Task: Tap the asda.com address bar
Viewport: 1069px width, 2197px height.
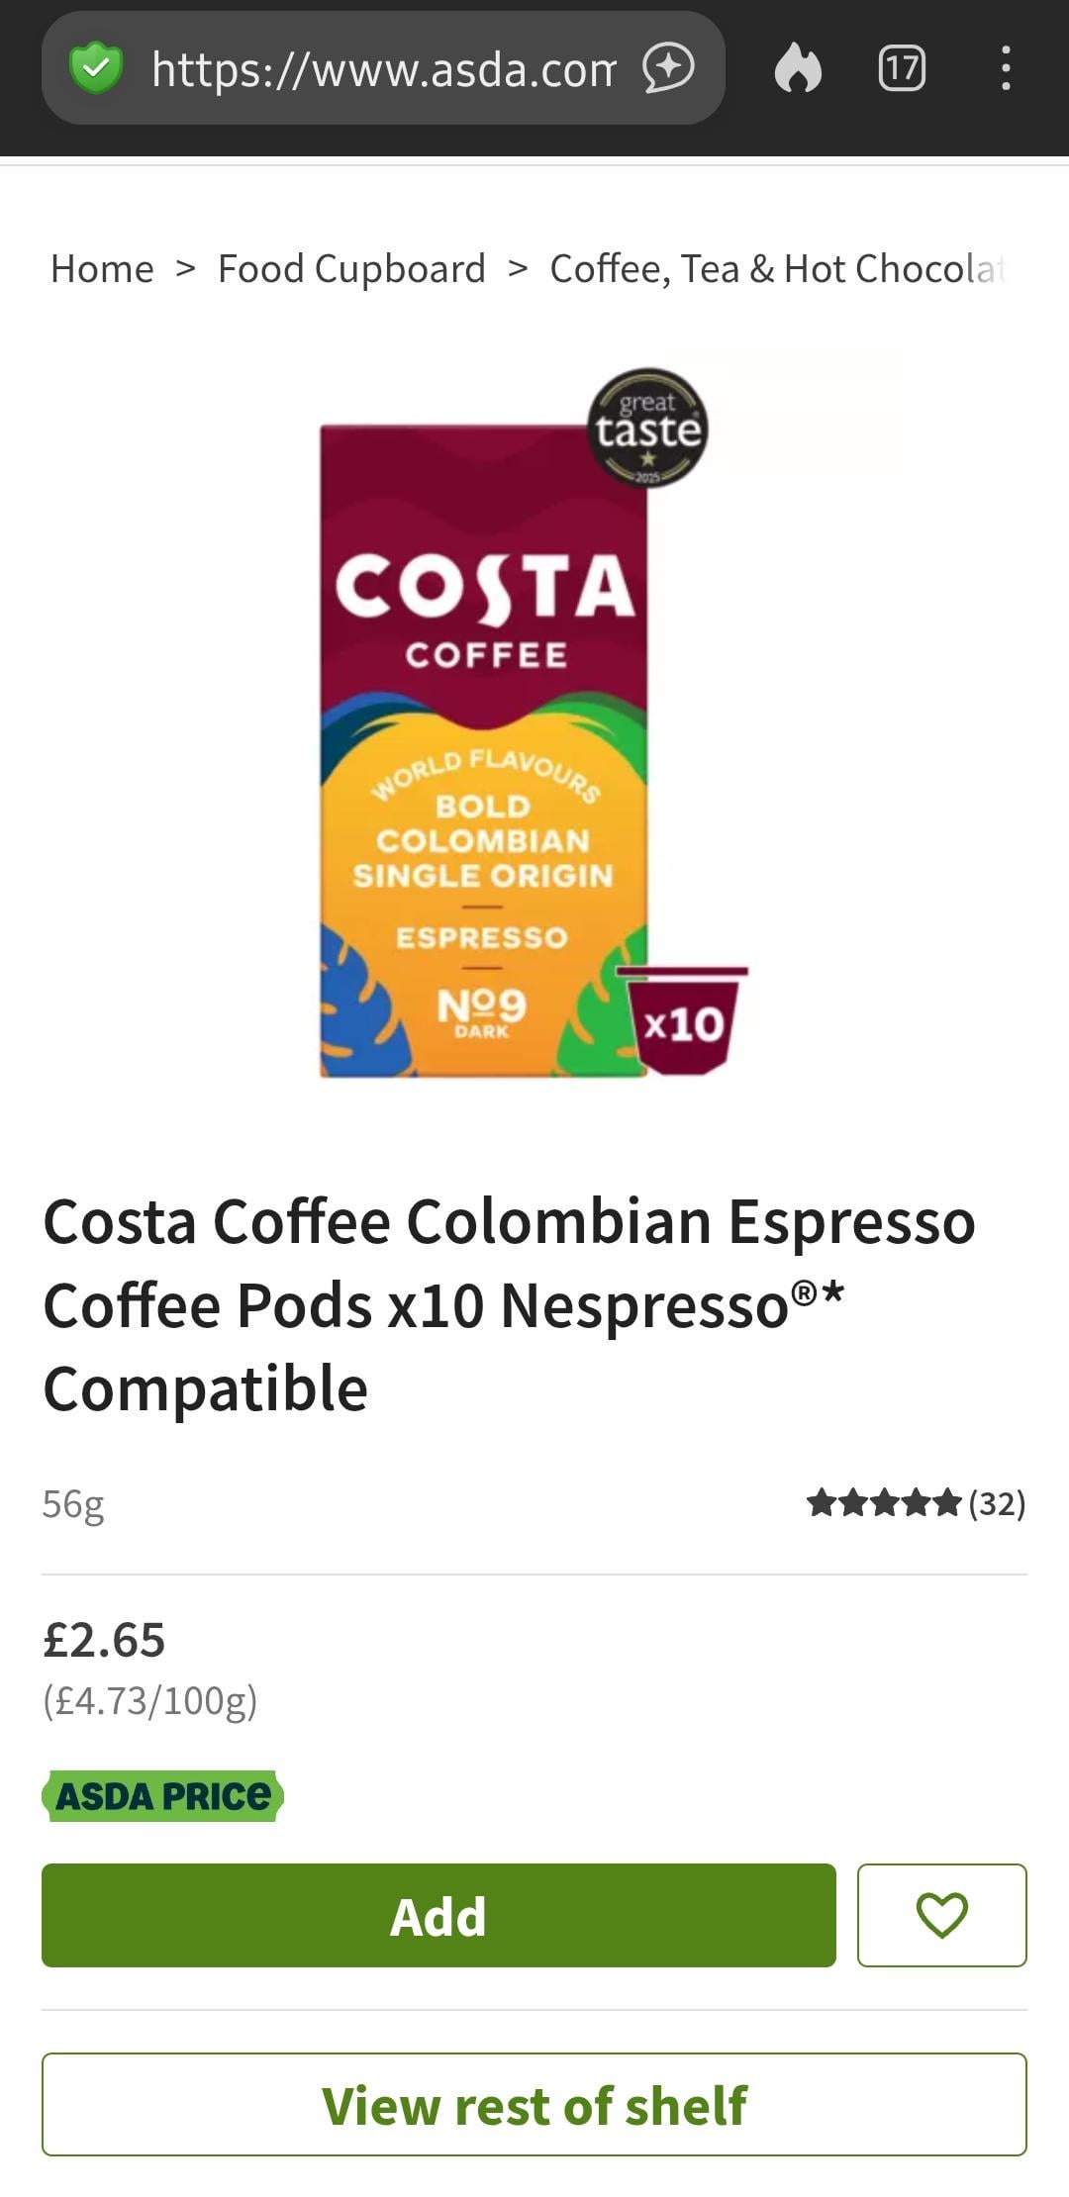Action: [x=383, y=68]
